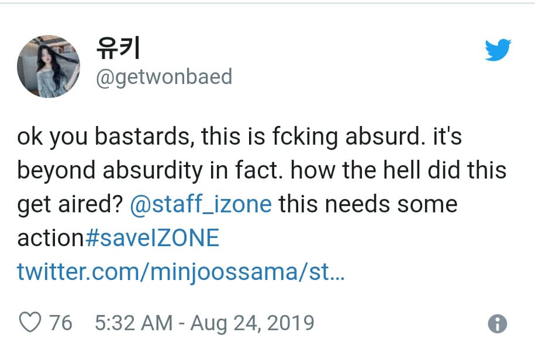
Task: Click the question "get aired?" text
Action: [70, 205]
